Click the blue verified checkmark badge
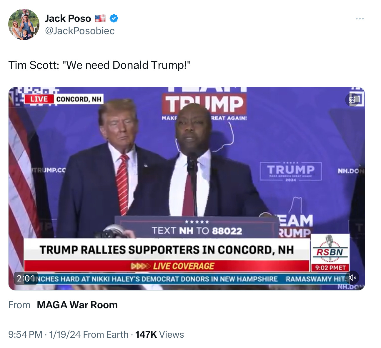This screenshot has width=381, height=348. pyautogui.click(x=114, y=19)
